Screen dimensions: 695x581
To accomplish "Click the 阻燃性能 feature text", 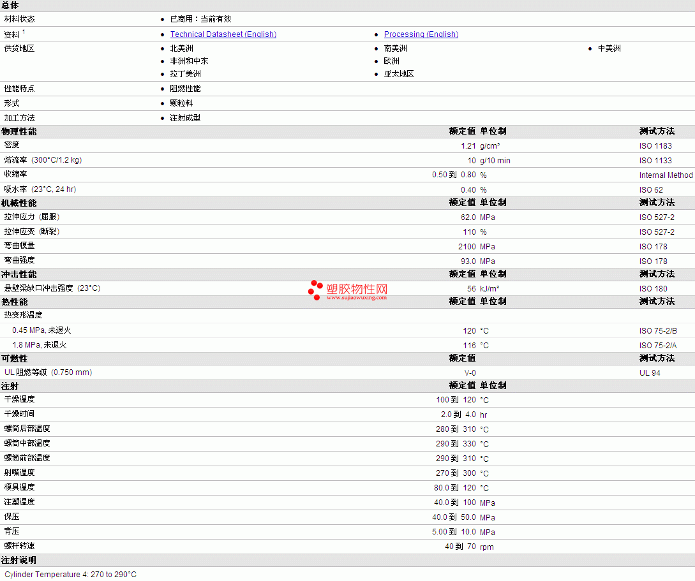I will [x=185, y=89].
